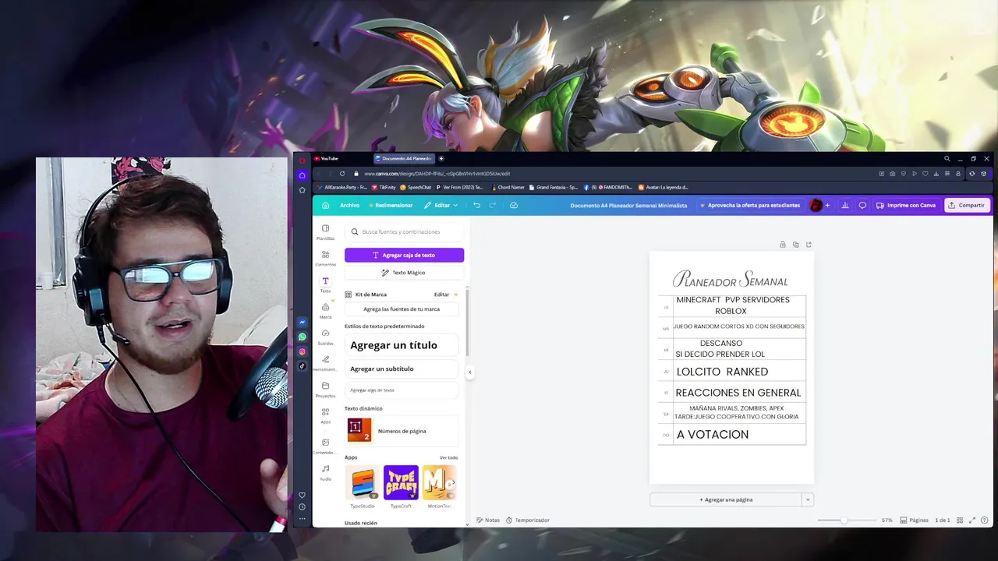This screenshot has height=561, width=998.
Task: Select the Texto sidebar tool
Action: [325, 285]
